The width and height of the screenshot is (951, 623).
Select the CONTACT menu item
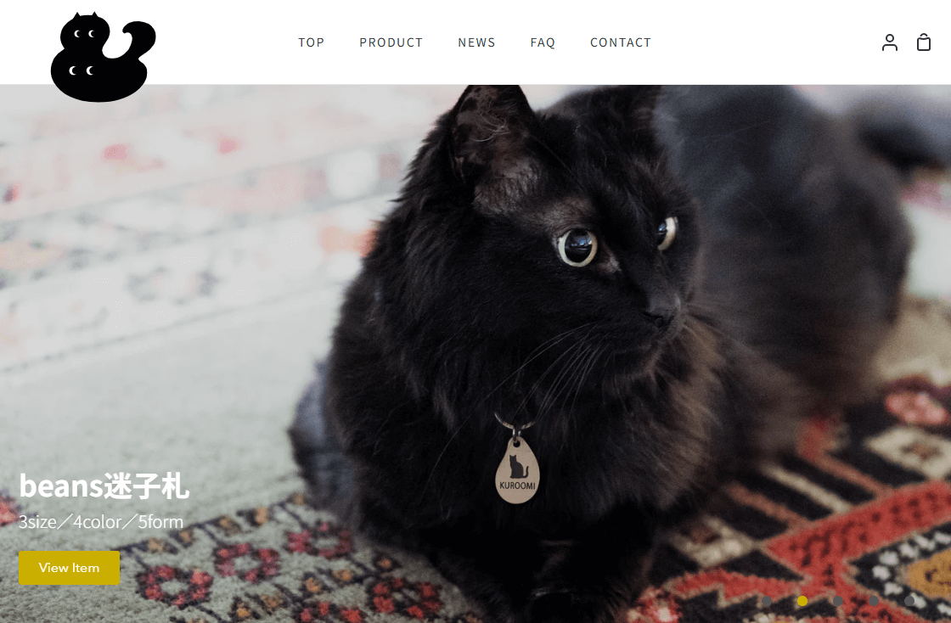click(x=621, y=42)
